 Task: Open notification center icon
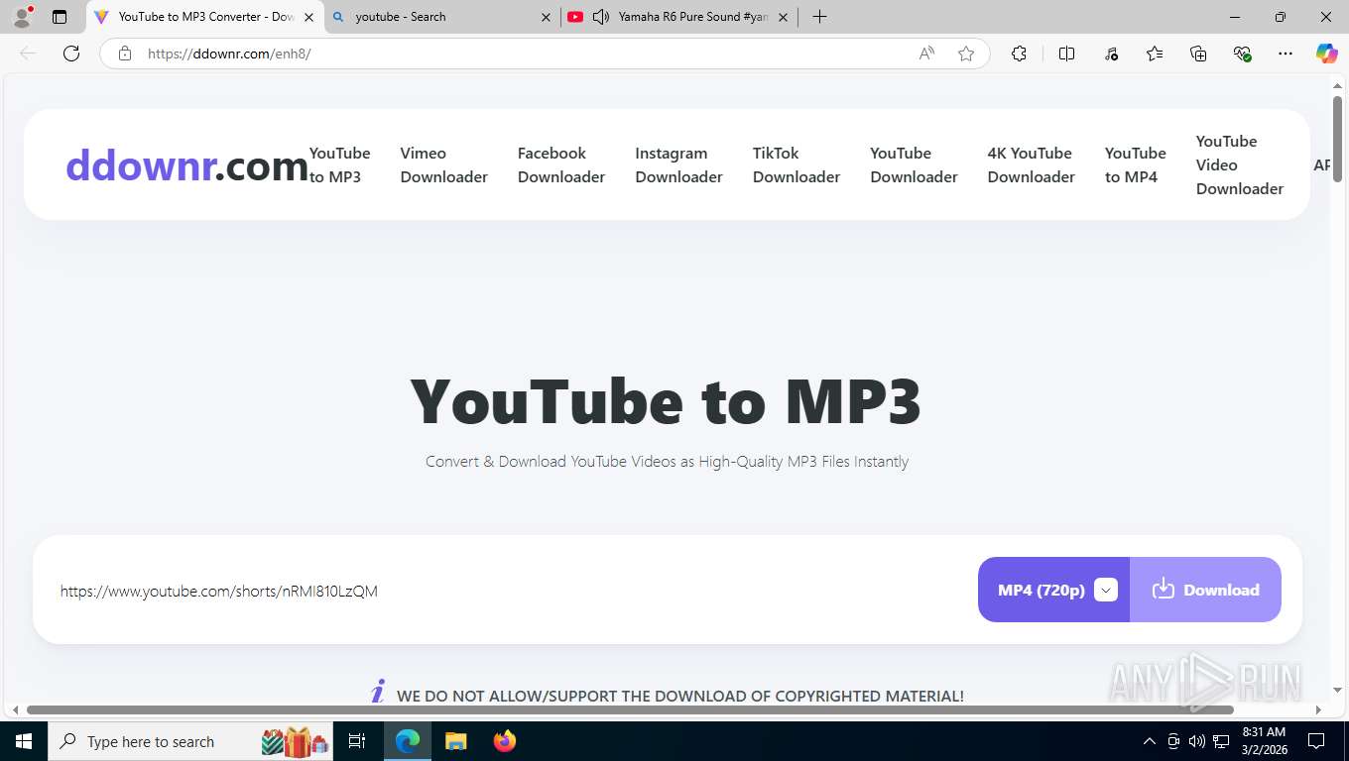(1316, 741)
